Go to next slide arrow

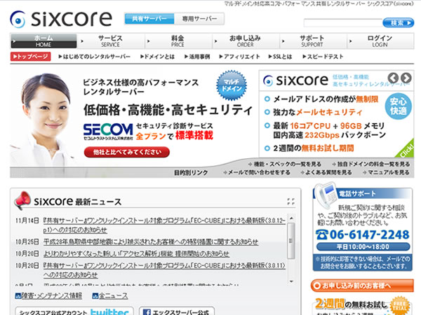[406, 78]
